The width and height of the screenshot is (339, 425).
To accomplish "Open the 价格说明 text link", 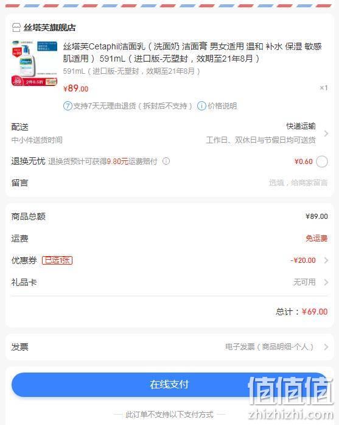I will [x=222, y=106].
